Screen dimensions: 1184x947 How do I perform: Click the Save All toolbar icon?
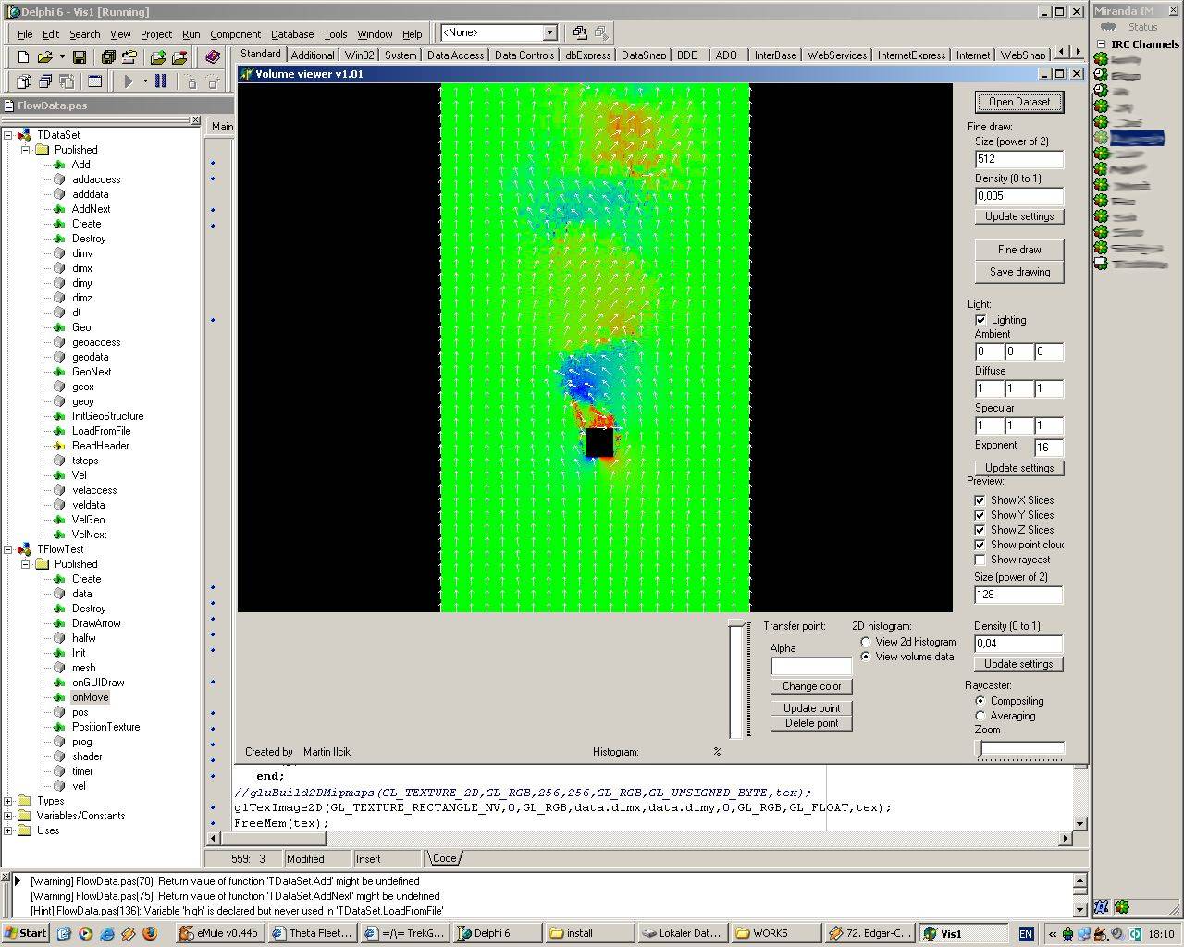(108, 57)
